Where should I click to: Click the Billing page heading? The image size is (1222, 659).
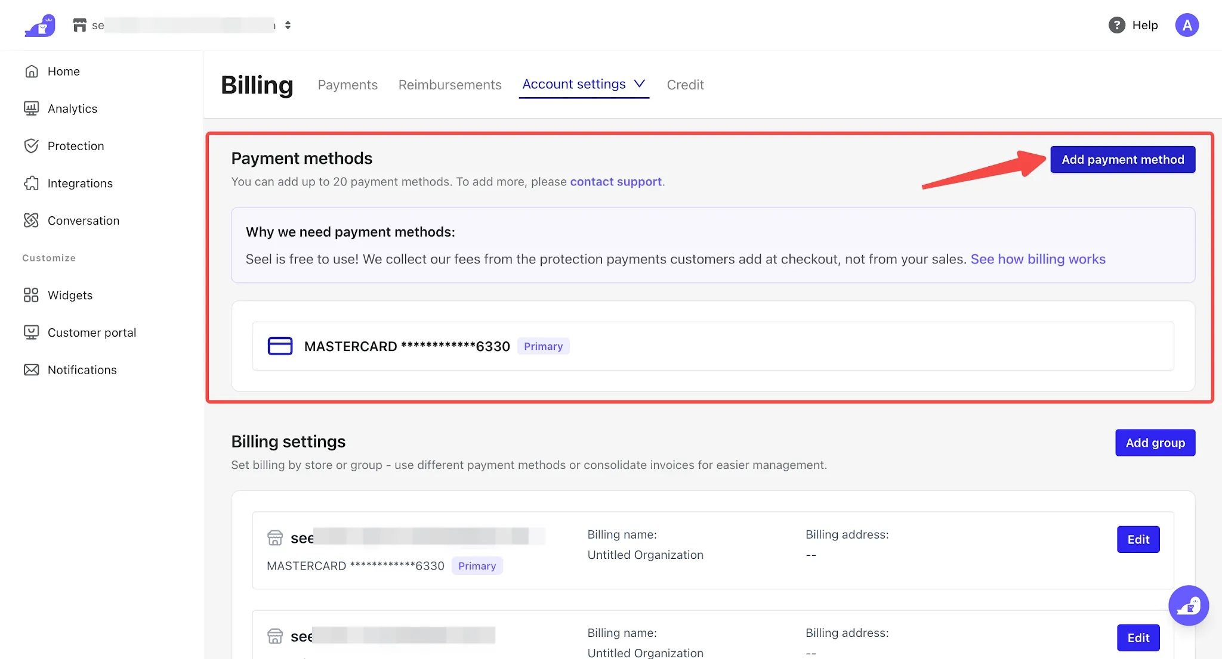[257, 85]
